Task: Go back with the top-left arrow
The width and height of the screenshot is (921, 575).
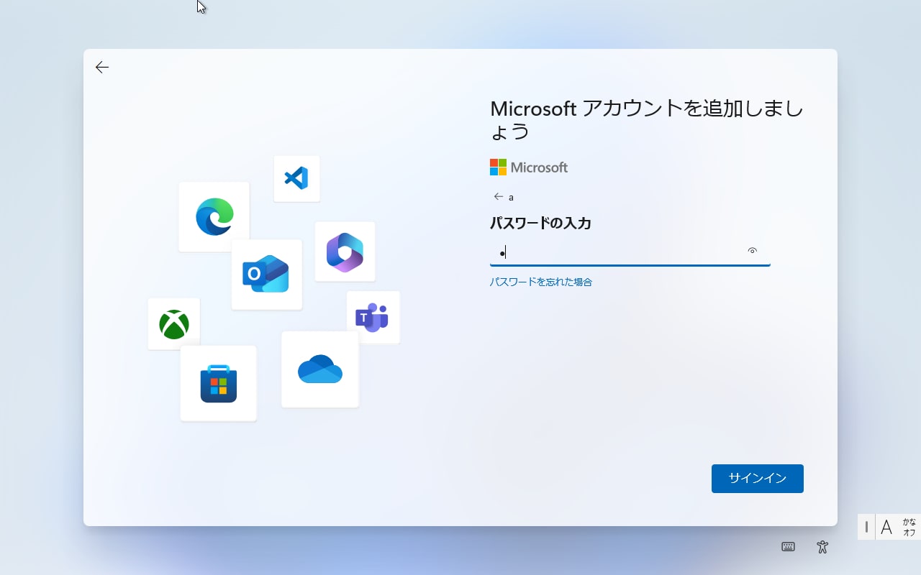Action: pos(102,67)
